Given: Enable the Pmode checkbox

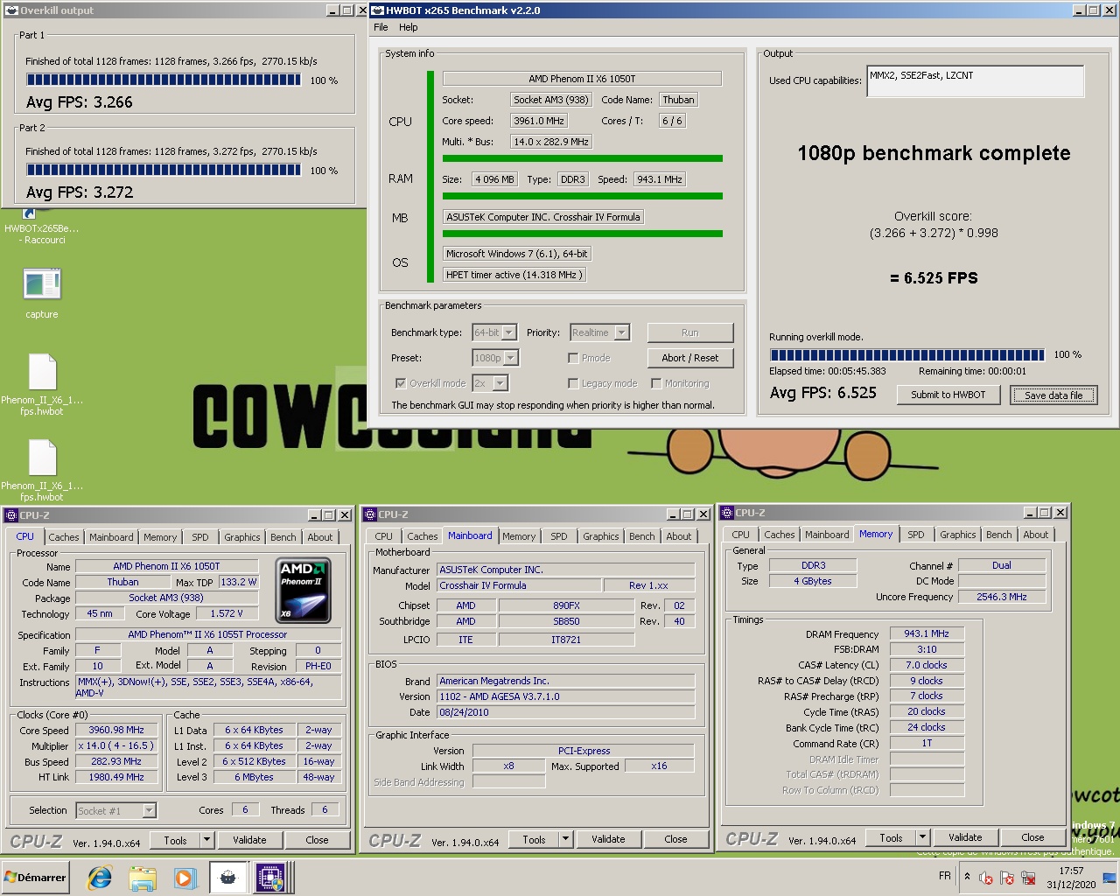Looking at the screenshot, I should (573, 358).
